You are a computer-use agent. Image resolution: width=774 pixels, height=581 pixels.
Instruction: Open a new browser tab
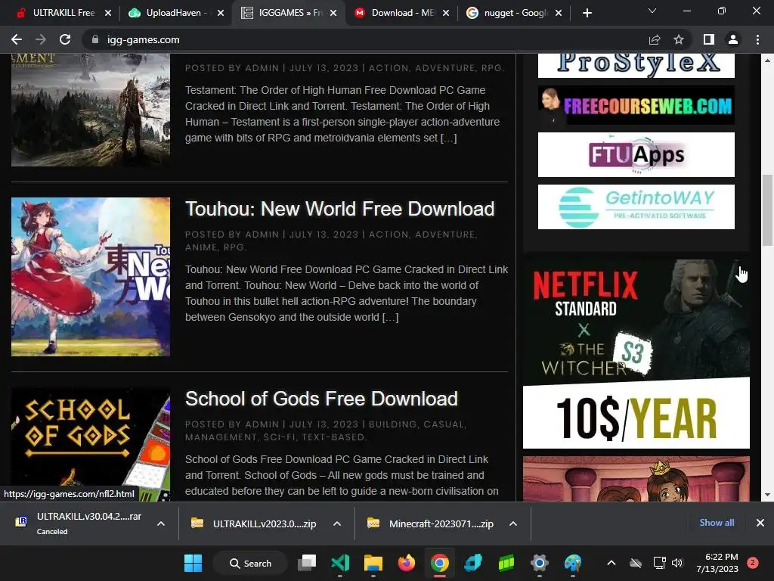[587, 13]
